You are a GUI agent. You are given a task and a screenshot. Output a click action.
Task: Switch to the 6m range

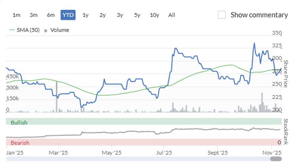(51, 15)
